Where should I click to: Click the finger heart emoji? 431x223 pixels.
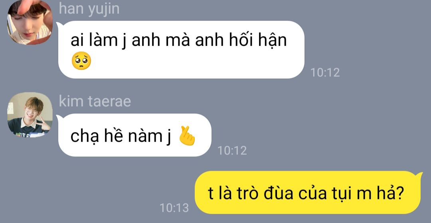187,135
